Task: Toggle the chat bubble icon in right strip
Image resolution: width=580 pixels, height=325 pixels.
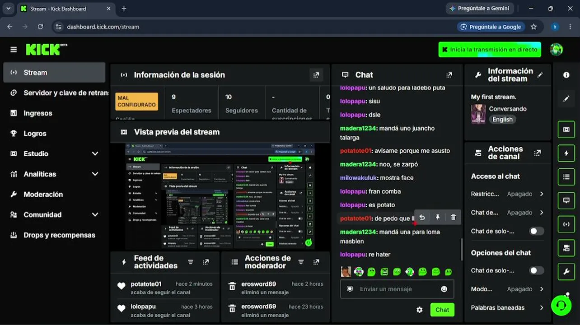Action: tap(566, 200)
